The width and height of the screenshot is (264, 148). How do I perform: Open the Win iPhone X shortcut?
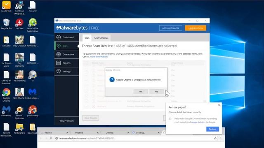pos(19,93)
